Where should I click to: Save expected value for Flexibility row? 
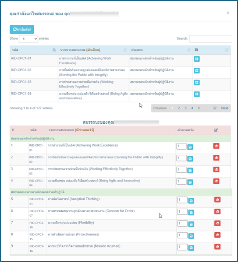pos(191,224)
